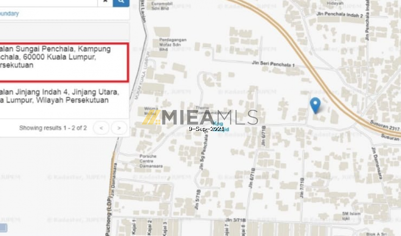Click Perdagangan Mofaz Sdn Bhd label

point(172,44)
